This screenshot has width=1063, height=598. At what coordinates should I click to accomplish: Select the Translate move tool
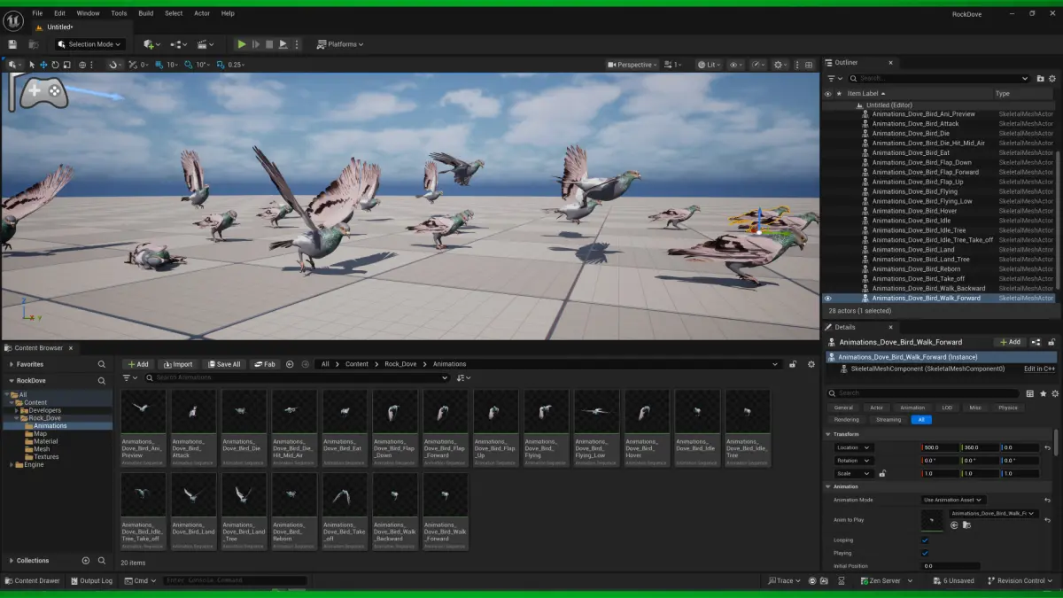[43, 65]
